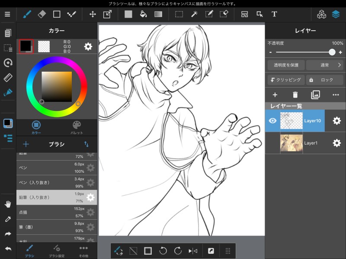Image resolution: width=346 pixels, height=259 pixels.
Task: Delete layer with trash icon
Action: click(295, 95)
